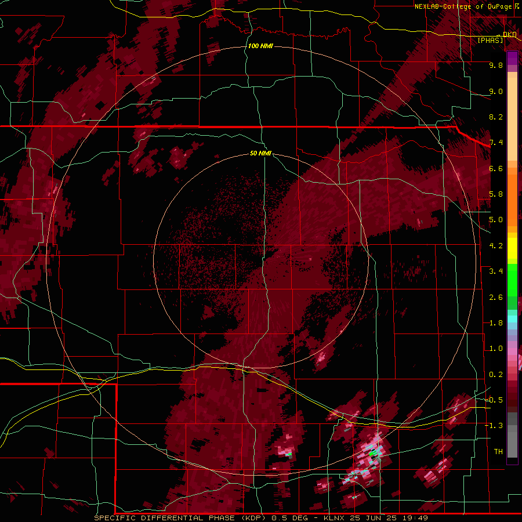Click the 5.0 color scale value
The width and height of the screenshot is (522, 522).
496,220
